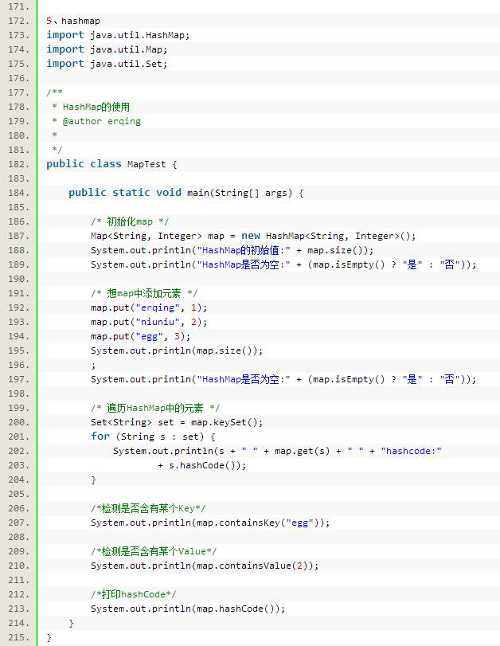Click line number 201 in the gutter

[x=19, y=437]
